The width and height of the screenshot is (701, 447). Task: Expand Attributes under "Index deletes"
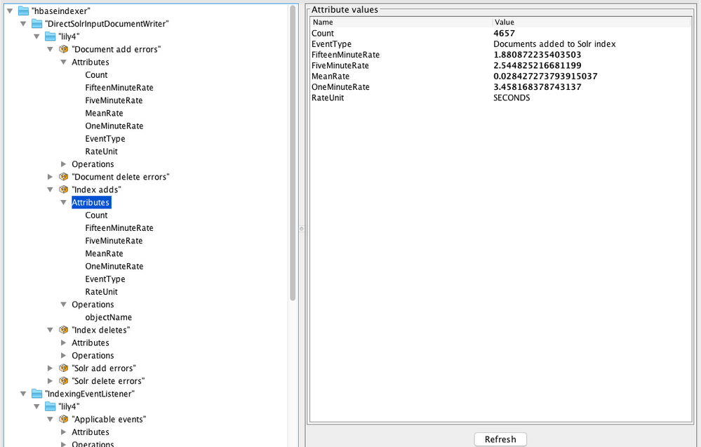point(63,343)
